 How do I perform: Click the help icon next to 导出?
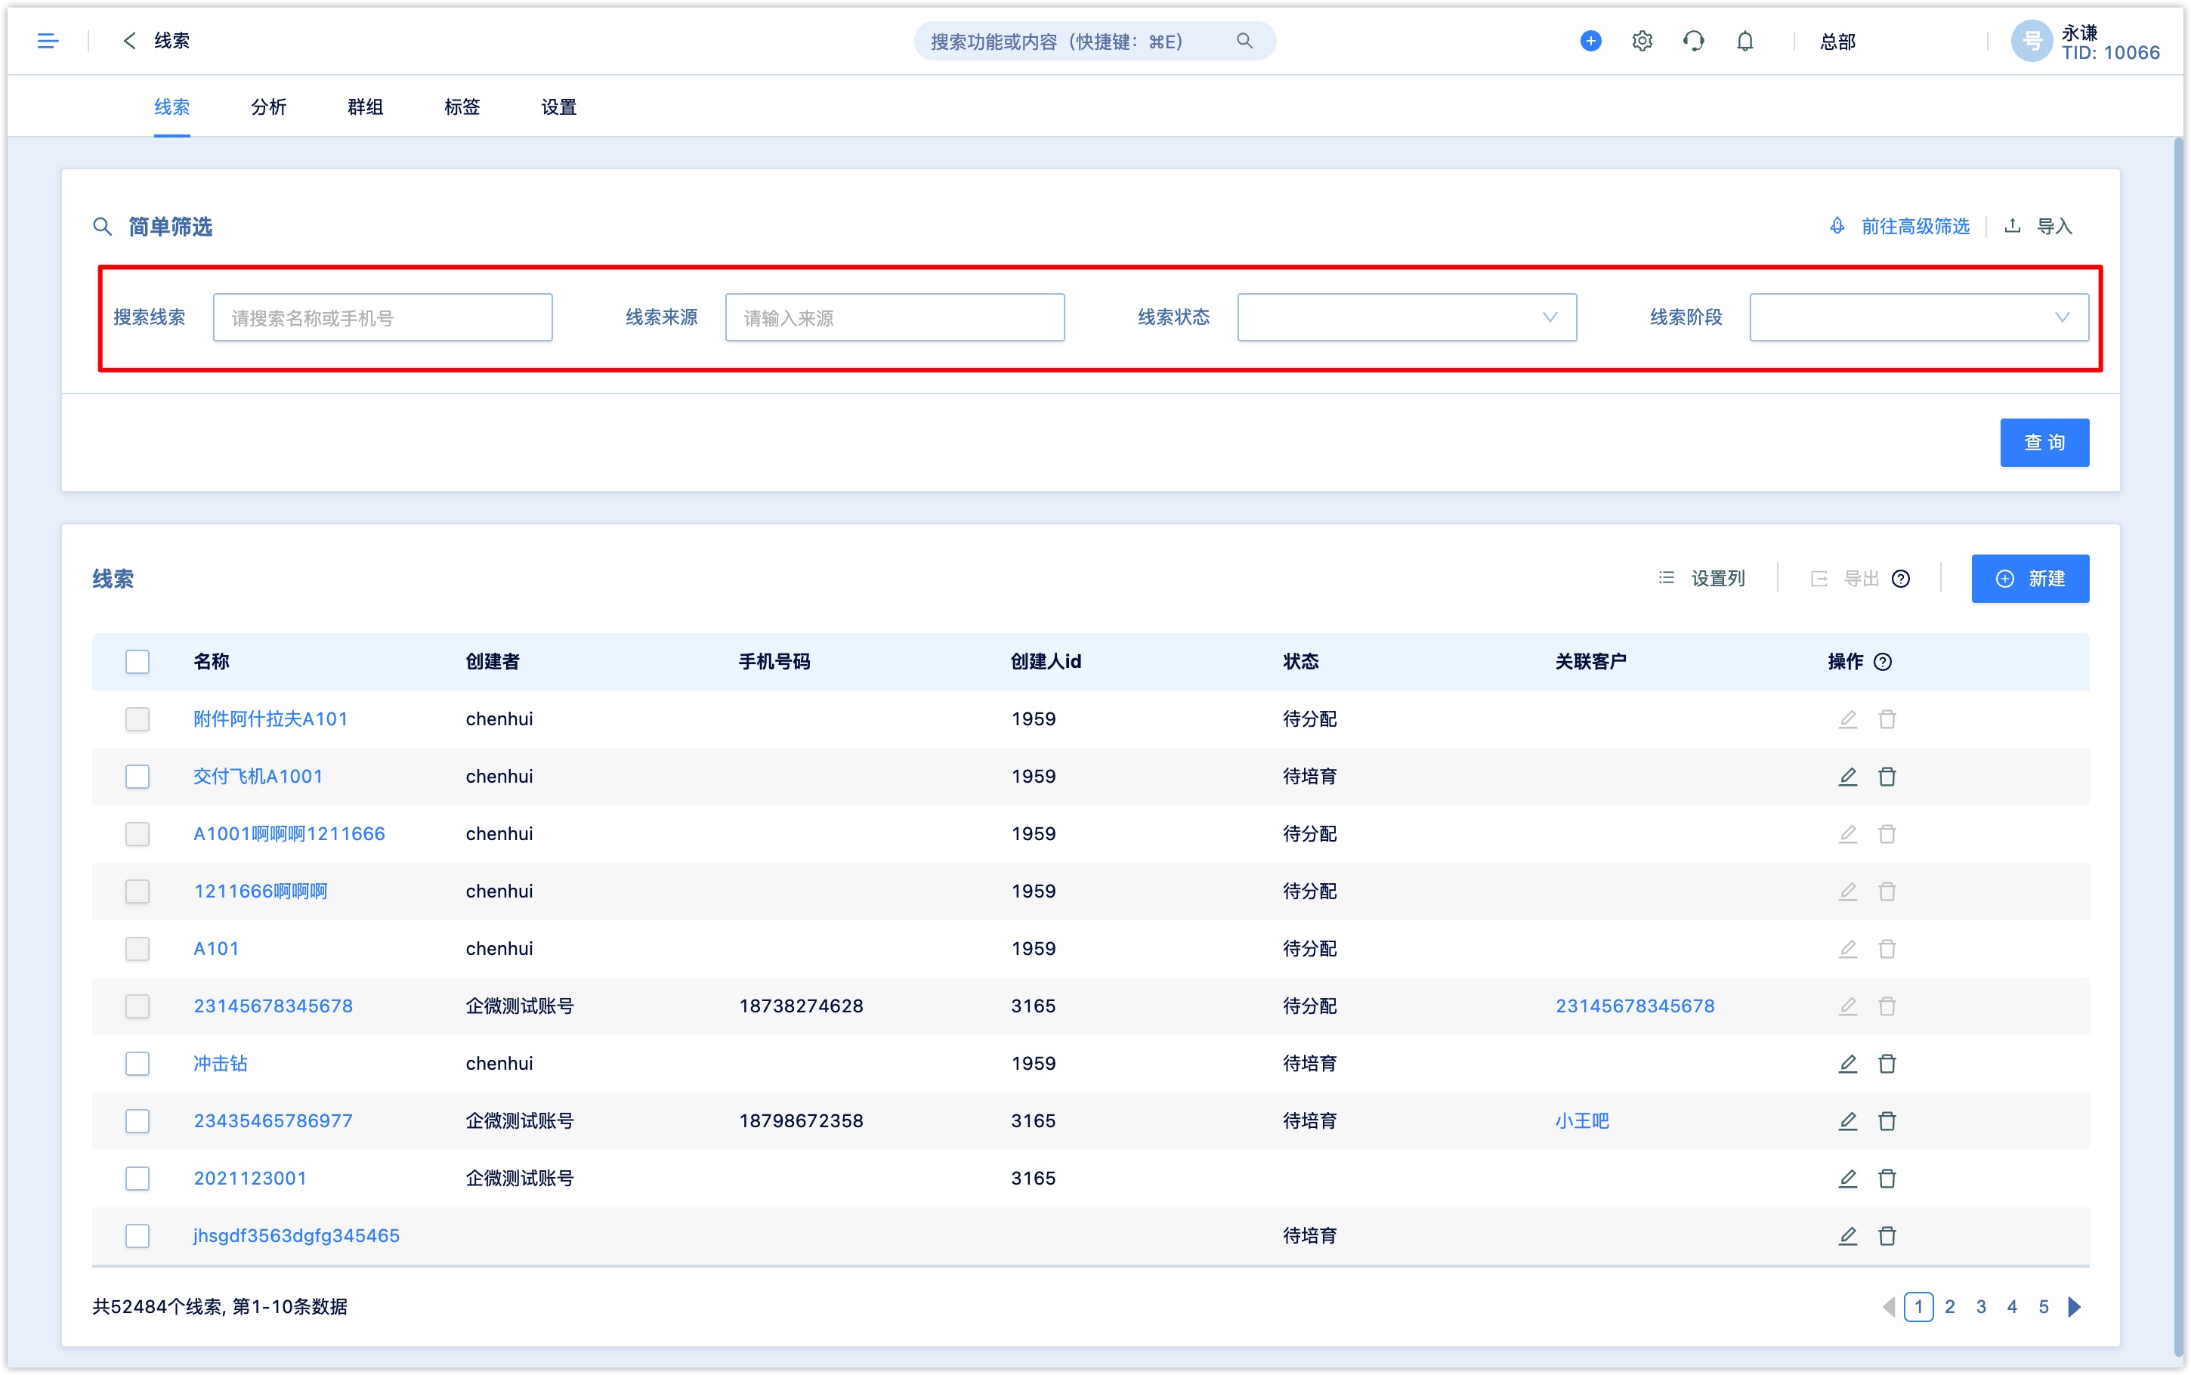pyautogui.click(x=1900, y=579)
